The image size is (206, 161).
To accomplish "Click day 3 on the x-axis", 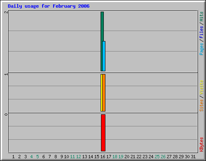I will point(25,157).
